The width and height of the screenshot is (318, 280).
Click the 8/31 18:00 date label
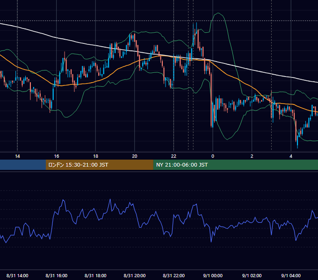pos(95,275)
